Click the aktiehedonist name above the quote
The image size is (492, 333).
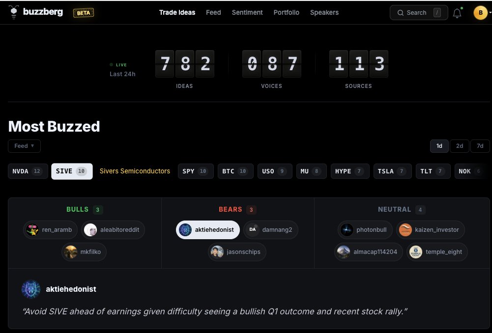(x=71, y=289)
